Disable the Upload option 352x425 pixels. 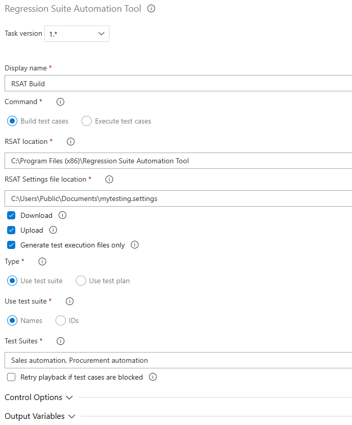(x=11, y=230)
